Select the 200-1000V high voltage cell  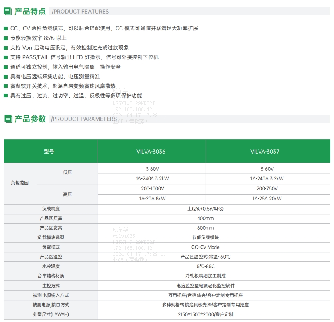click(x=151, y=188)
